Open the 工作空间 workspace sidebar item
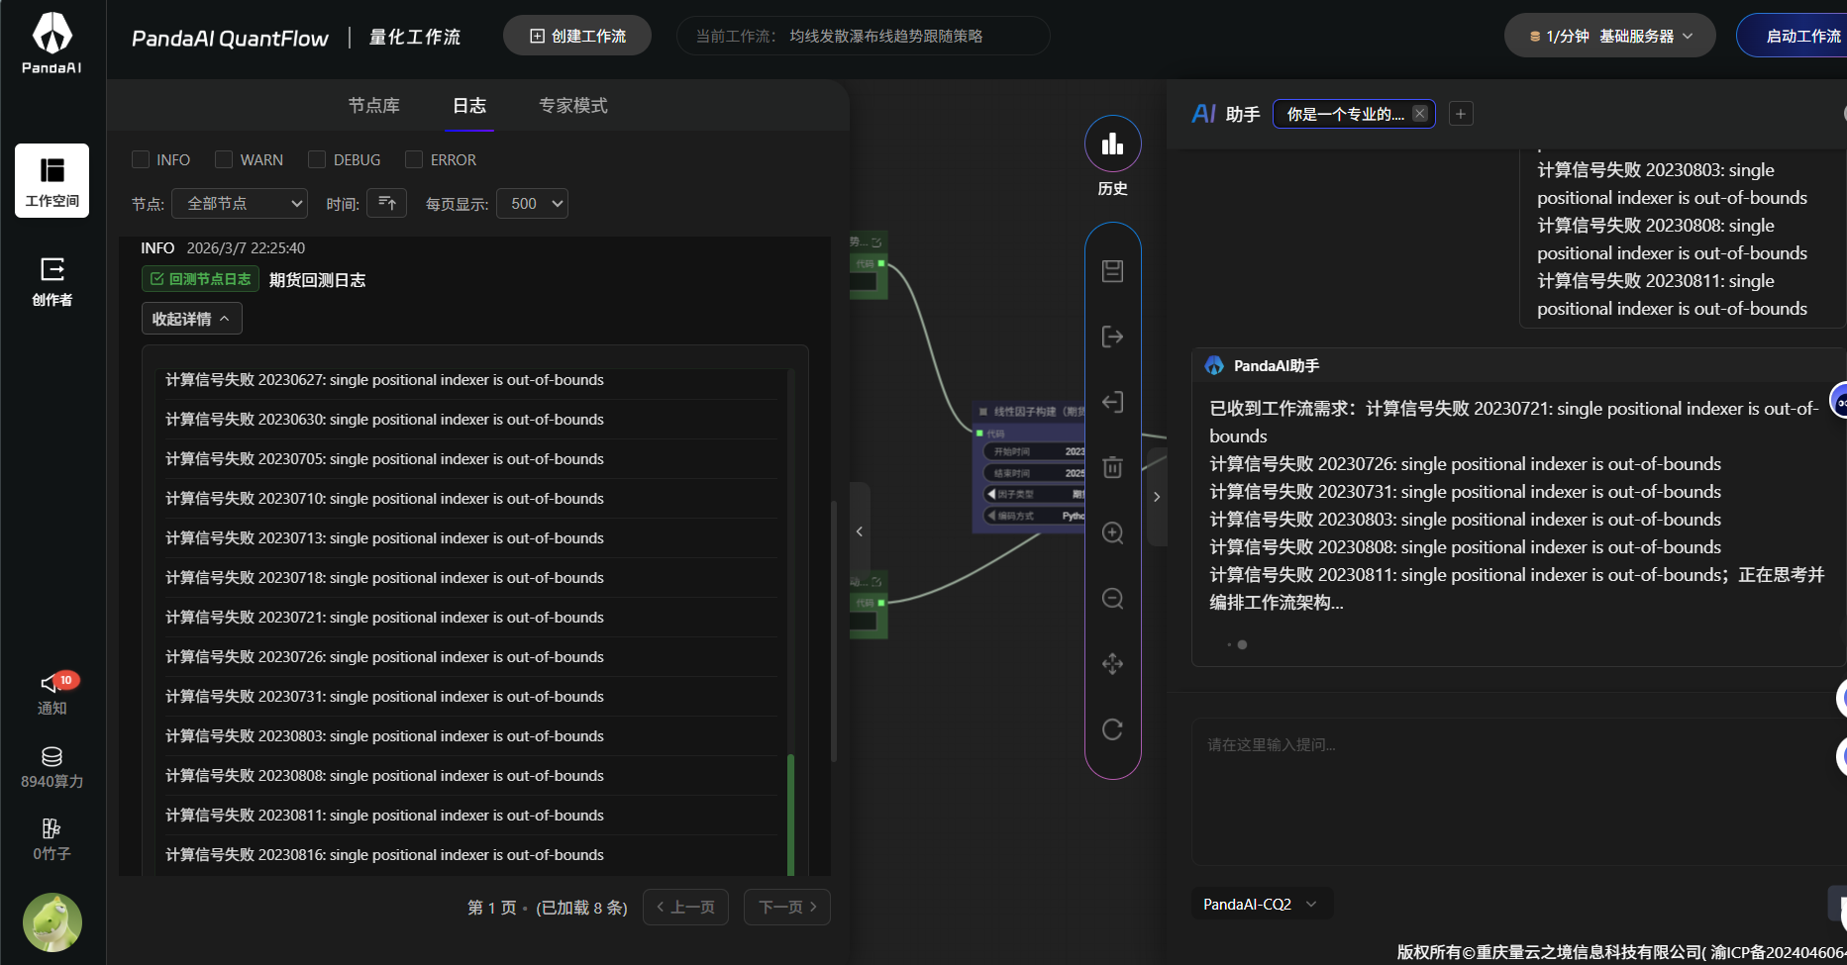 tap(51, 180)
